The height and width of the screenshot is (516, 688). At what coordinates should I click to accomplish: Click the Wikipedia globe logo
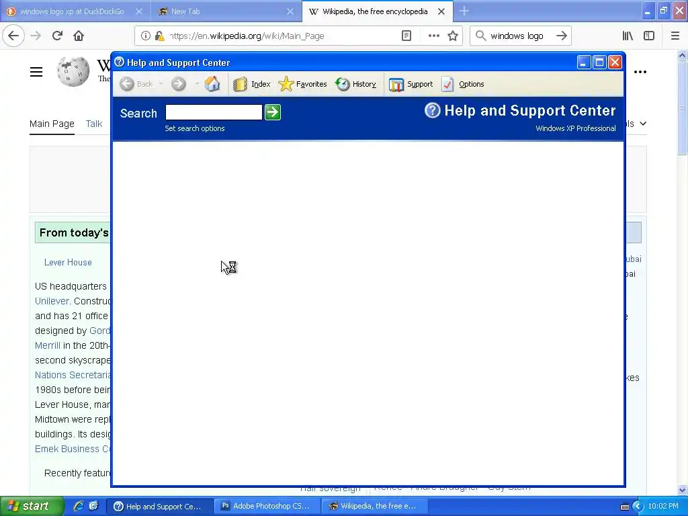(x=73, y=71)
